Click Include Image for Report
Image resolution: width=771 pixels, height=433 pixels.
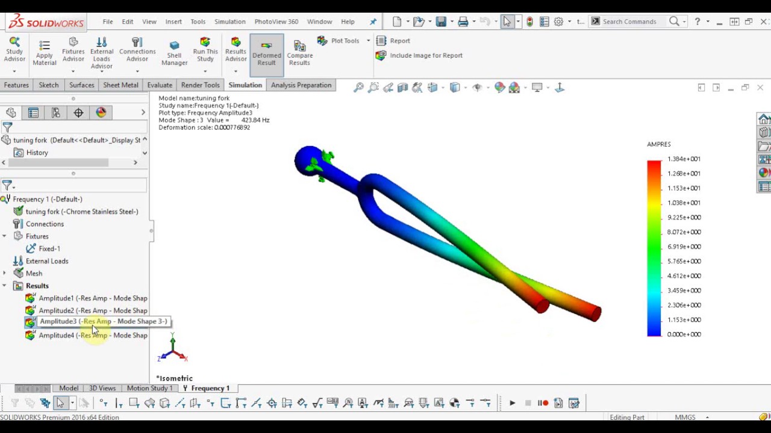pyautogui.click(x=419, y=55)
